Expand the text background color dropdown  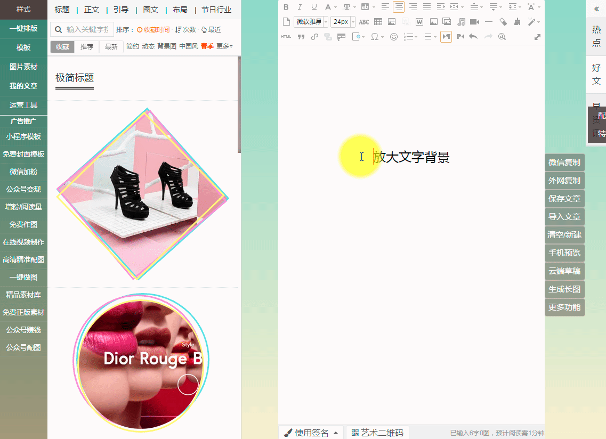pos(373,7)
